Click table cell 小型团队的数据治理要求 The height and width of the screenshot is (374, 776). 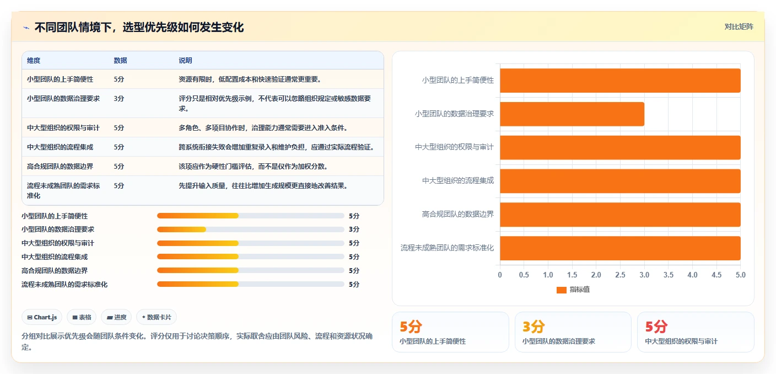click(x=63, y=98)
